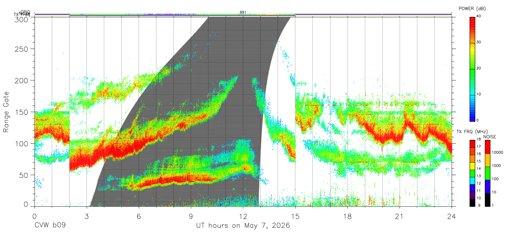The image size is (508, 234).
Task: Click 17 tick label on TX FRQ legend
Action: [x=479, y=147]
